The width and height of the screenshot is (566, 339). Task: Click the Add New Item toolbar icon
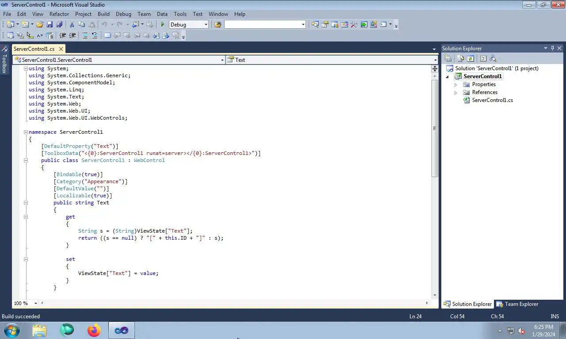(x=25, y=25)
